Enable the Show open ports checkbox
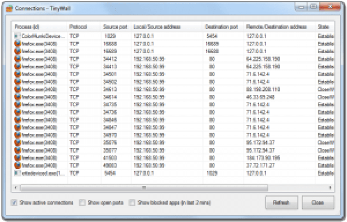 pyautogui.click(x=82, y=203)
